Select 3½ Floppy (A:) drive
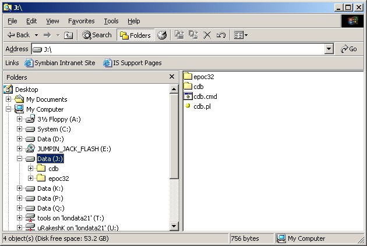Image resolution: width=367 pixels, height=246 pixels. (59, 119)
